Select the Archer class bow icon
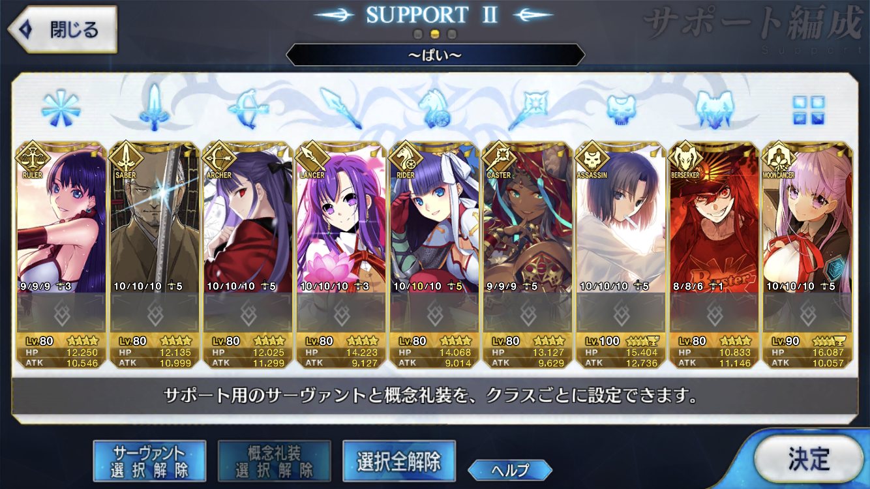This screenshot has width=870, height=489. tap(247, 108)
